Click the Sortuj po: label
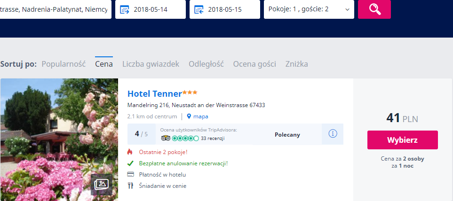 pyautogui.click(x=18, y=64)
